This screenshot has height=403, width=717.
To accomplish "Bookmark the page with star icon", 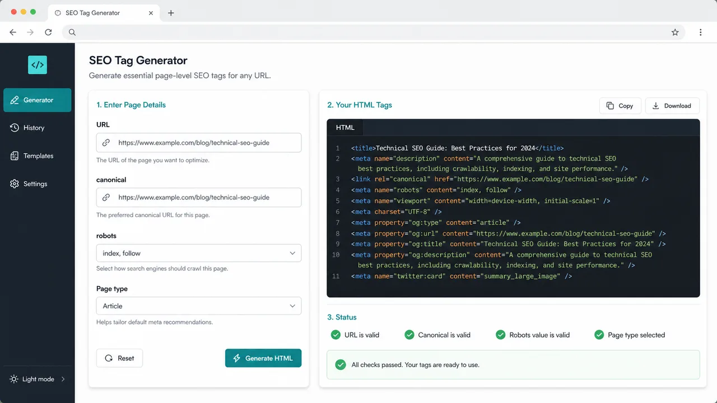I will 675,32.
